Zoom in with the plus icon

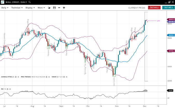click(64, 8)
